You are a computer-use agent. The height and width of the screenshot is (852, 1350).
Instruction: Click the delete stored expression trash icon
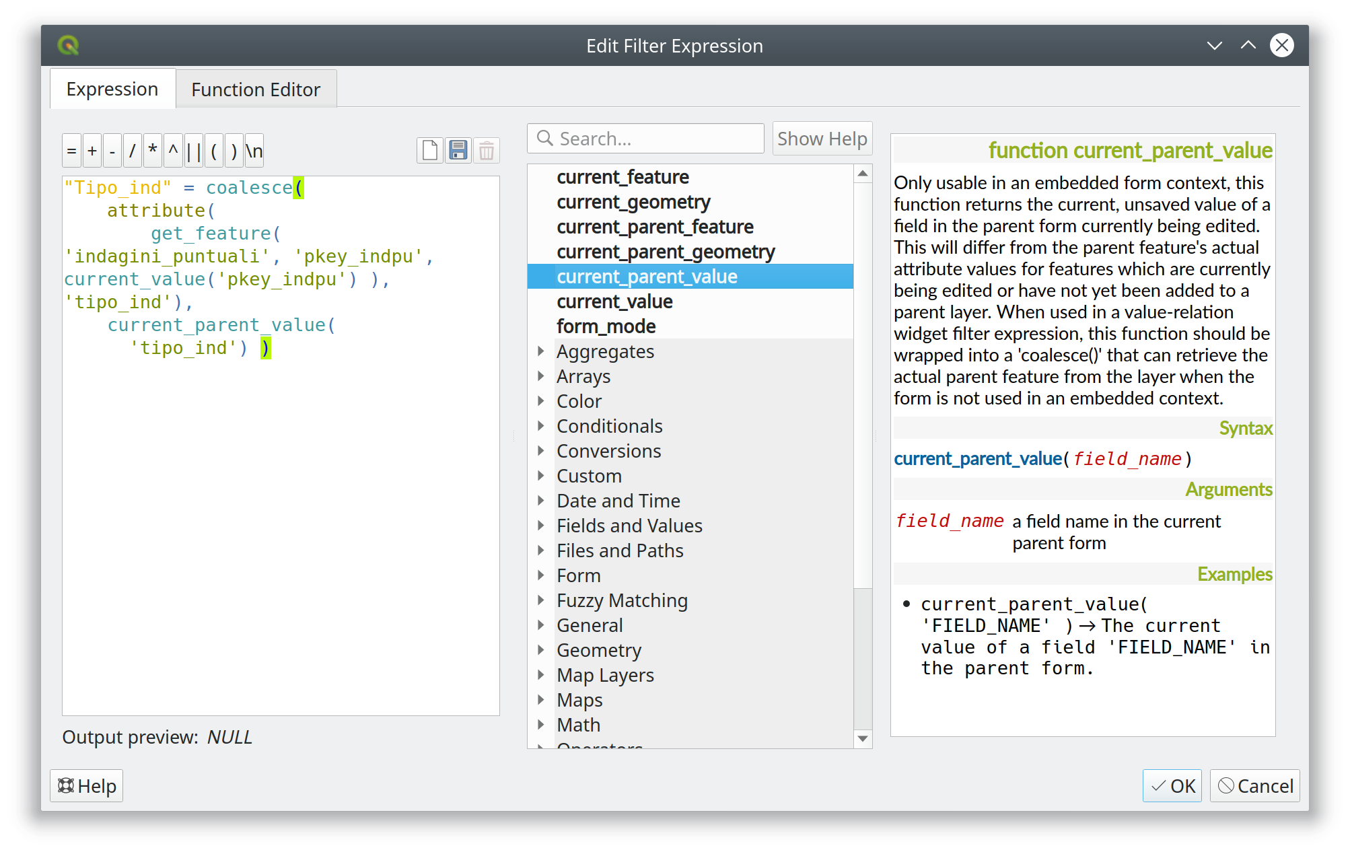487,150
